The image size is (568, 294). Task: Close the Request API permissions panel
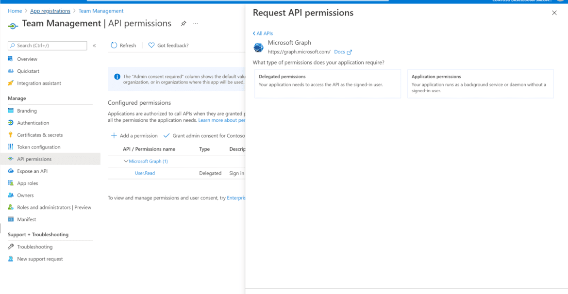click(x=554, y=13)
